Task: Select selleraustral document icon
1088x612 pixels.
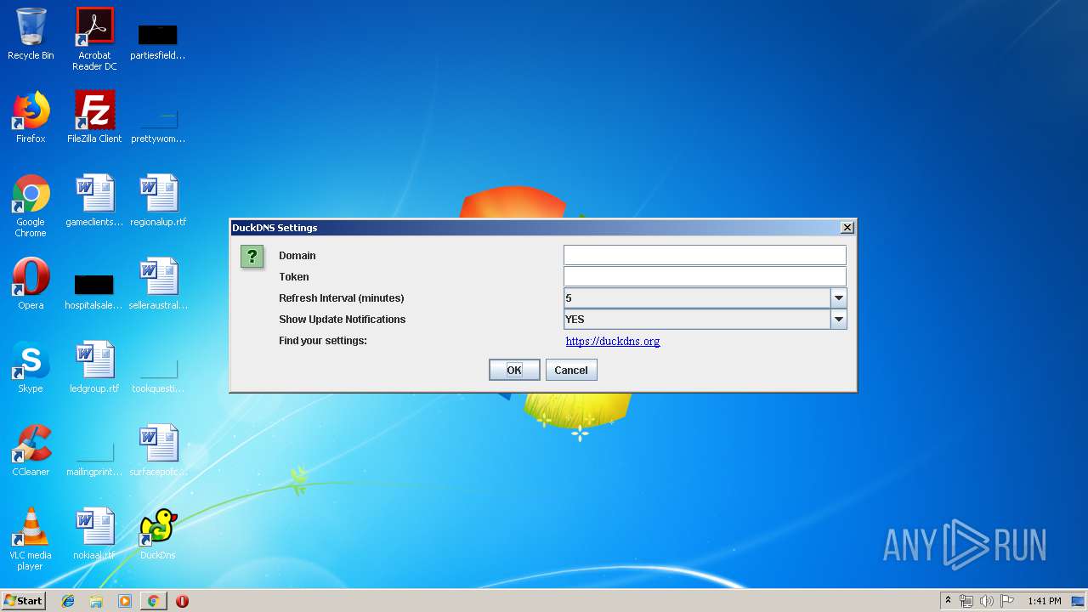Action: [x=158, y=284]
